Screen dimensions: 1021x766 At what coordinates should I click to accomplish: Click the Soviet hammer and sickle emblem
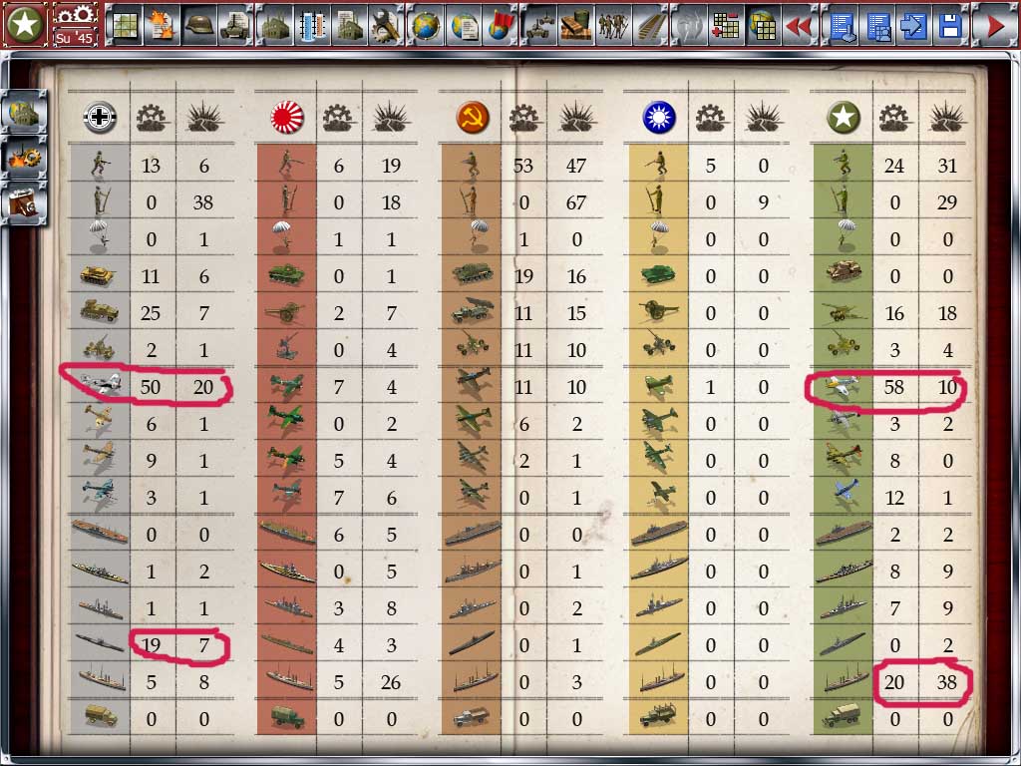coord(472,118)
